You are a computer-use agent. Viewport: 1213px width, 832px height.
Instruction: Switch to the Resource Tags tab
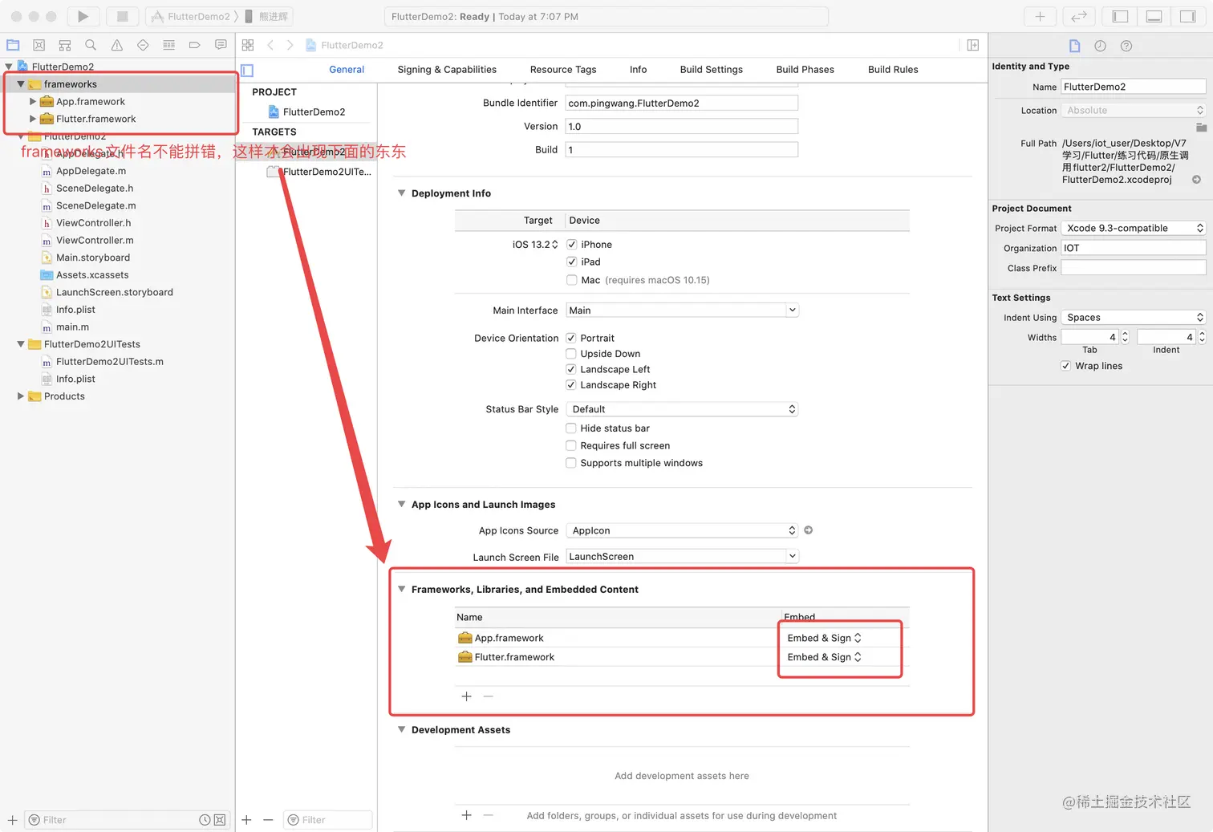coord(563,70)
